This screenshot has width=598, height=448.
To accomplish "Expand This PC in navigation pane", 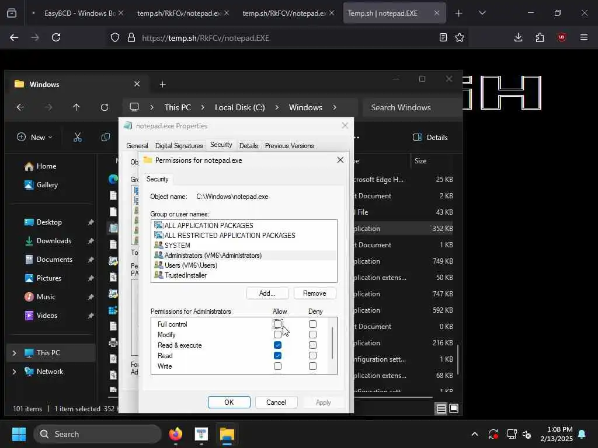I will pyautogui.click(x=14, y=353).
